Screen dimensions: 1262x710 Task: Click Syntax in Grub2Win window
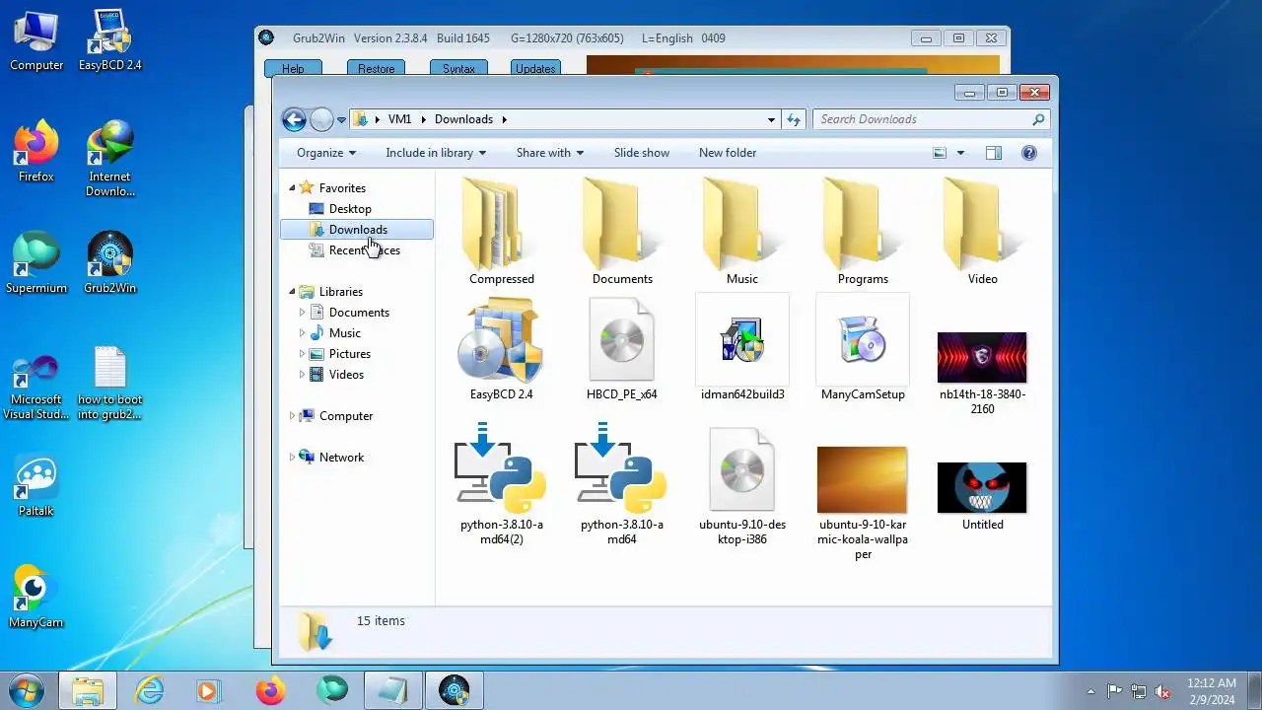458,68
